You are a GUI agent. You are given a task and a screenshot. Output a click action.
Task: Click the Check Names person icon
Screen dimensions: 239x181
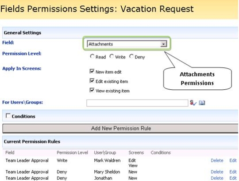pyautogui.click(x=193, y=103)
